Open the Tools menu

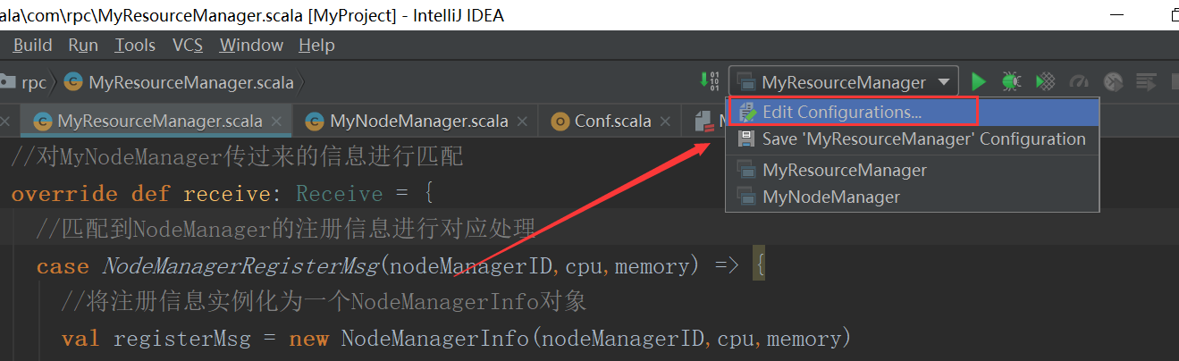tap(135, 46)
